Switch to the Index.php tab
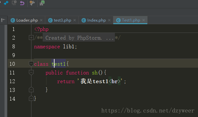 (x=96, y=20)
